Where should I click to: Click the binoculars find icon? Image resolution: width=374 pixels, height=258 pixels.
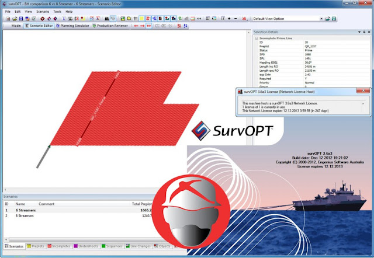(106, 19)
